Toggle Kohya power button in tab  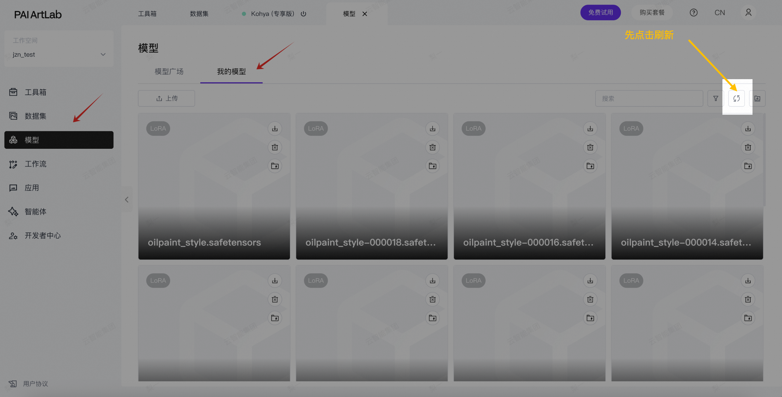pos(303,14)
